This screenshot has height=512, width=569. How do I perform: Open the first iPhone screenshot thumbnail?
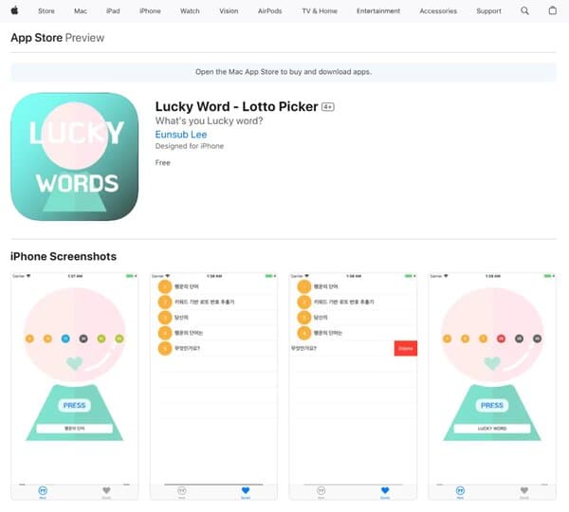tap(74, 387)
